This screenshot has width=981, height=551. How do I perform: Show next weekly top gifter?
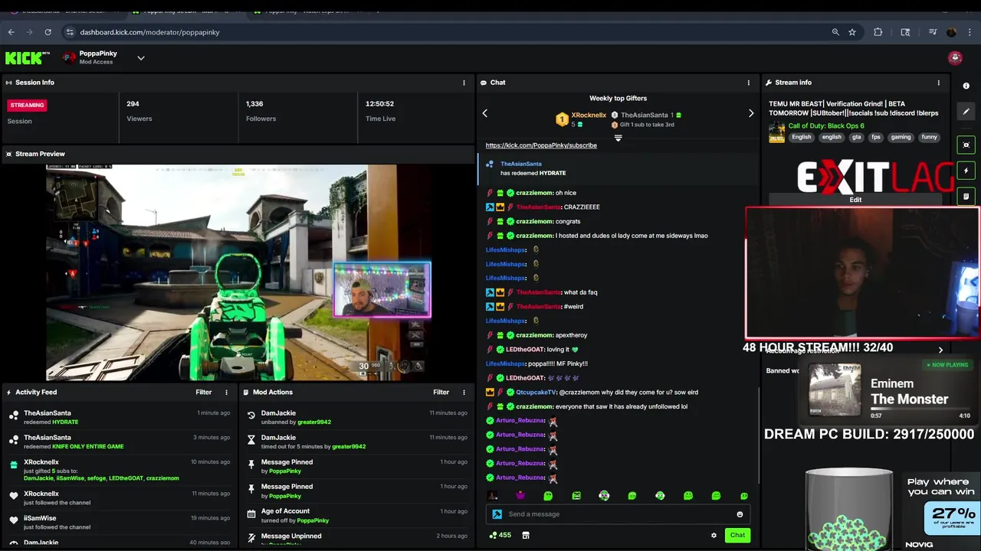click(751, 113)
